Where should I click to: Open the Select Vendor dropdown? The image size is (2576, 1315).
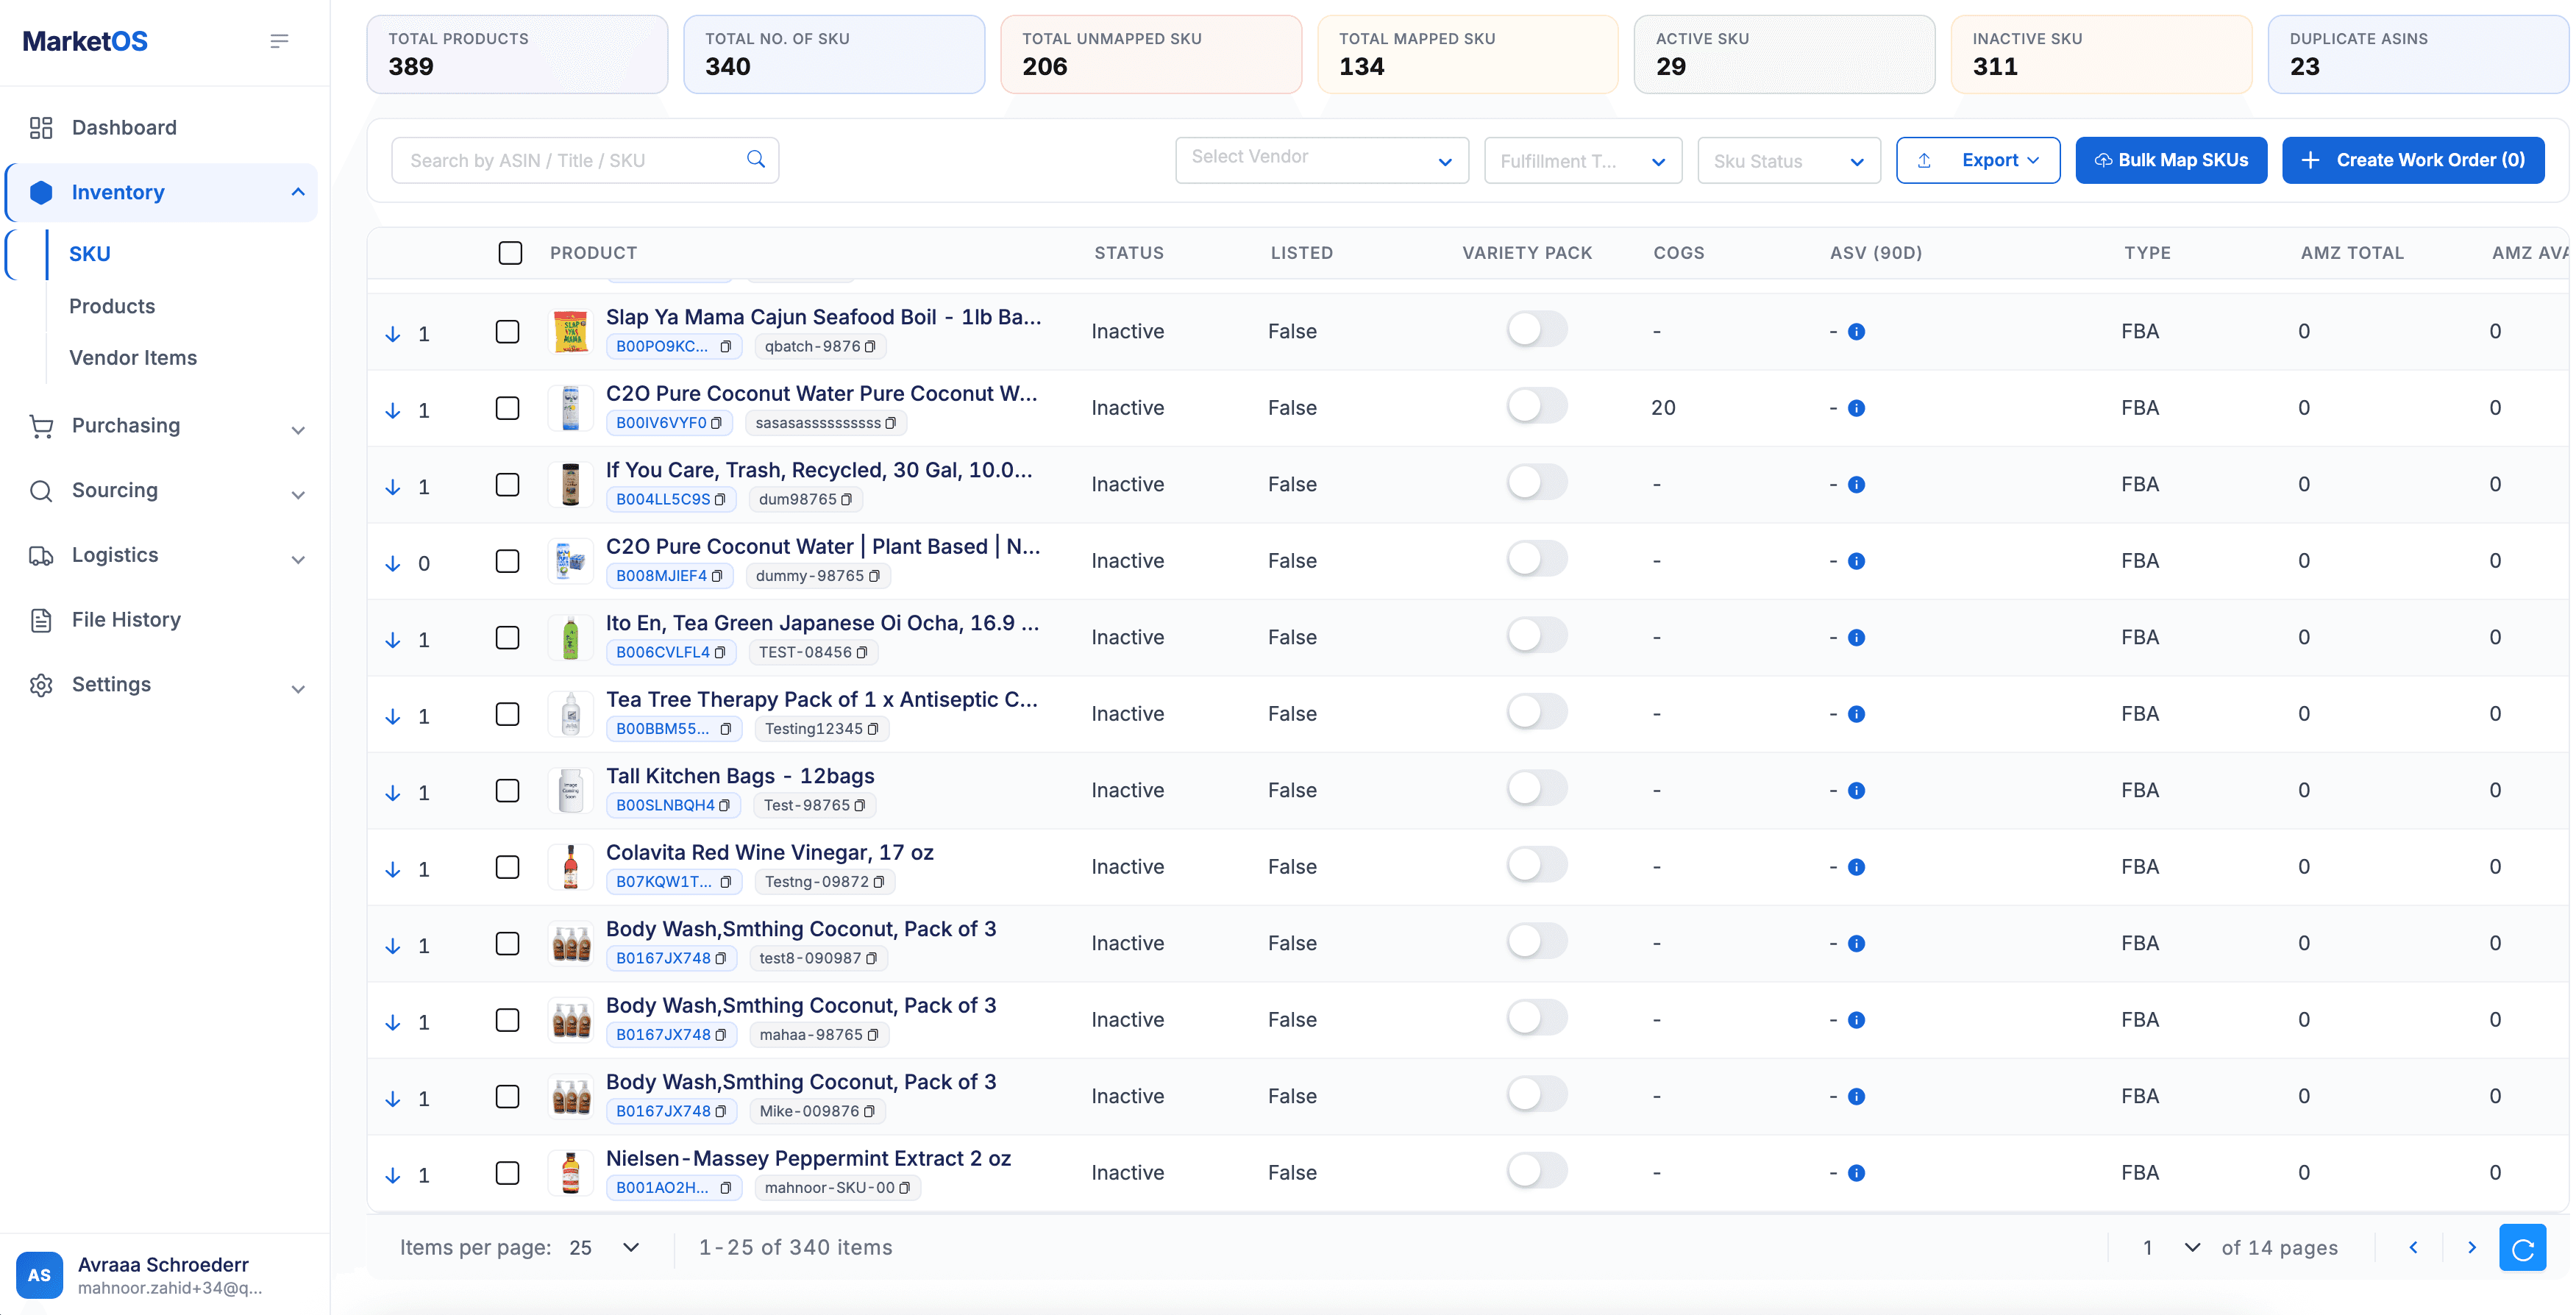(x=1321, y=160)
